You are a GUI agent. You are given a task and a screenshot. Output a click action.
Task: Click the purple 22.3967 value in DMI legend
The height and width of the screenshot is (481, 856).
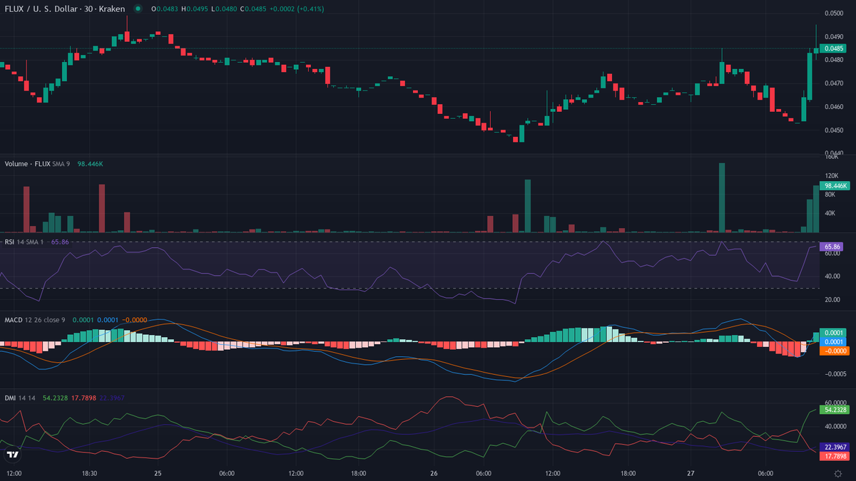pyautogui.click(x=112, y=398)
